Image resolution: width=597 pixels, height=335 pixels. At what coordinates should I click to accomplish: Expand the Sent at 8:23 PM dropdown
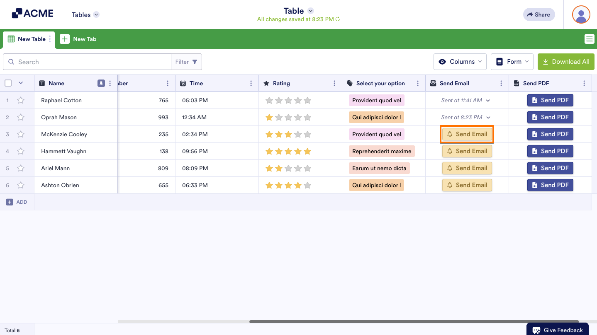click(x=488, y=117)
